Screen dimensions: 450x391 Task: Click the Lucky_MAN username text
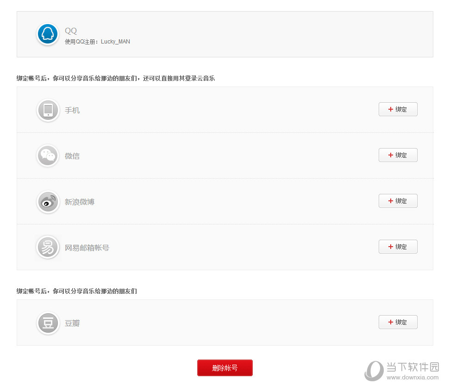pos(115,41)
